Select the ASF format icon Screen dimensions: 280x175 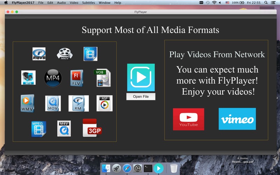(x=104, y=103)
